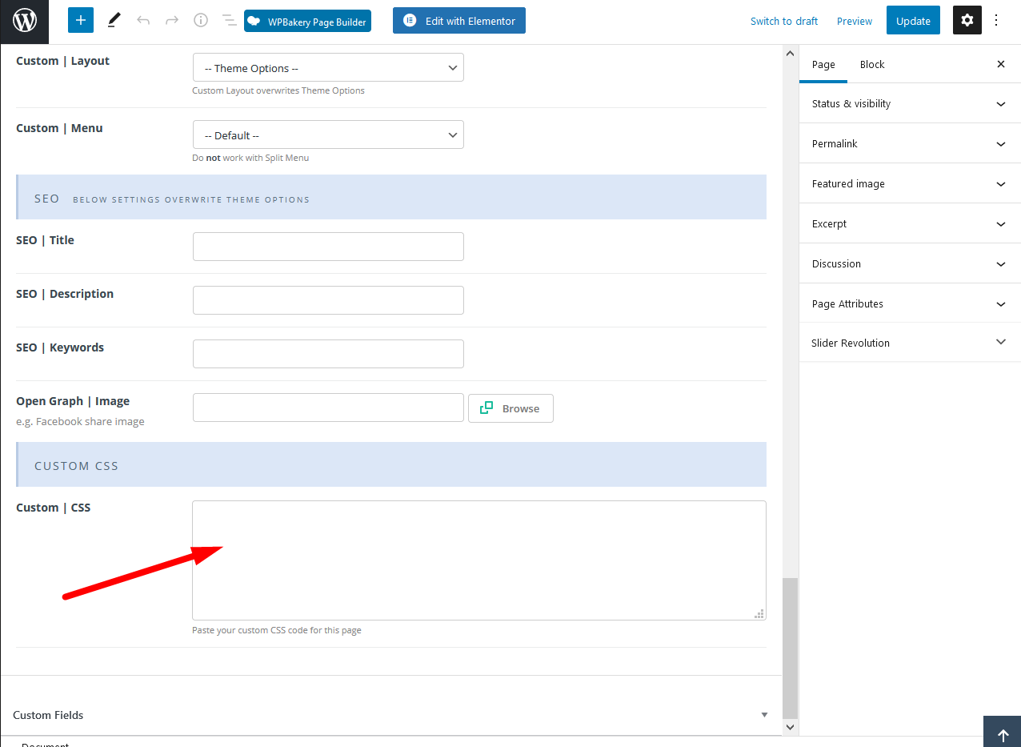
Task: Toggle the Settings gear icon
Action: pyautogui.click(x=967, y=21)
